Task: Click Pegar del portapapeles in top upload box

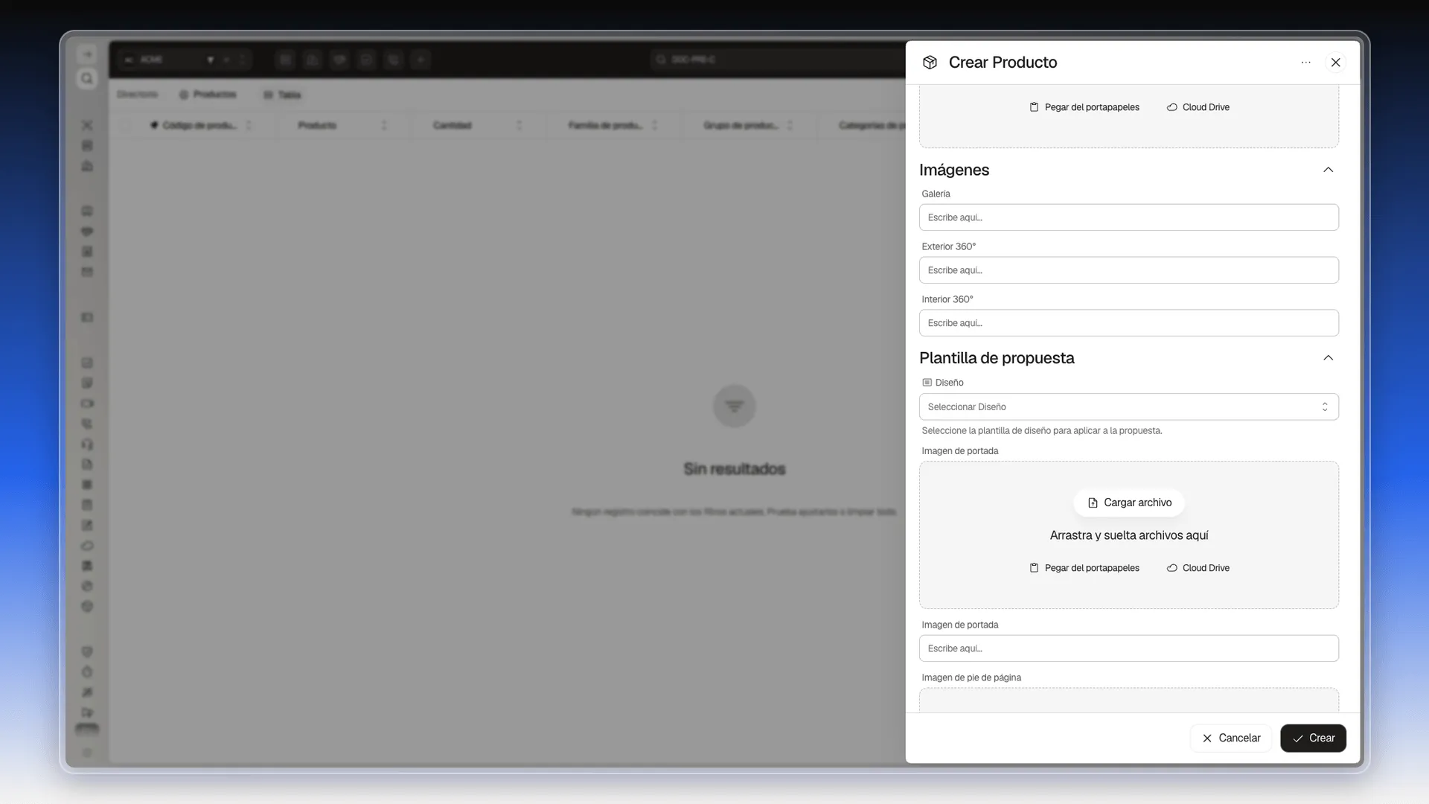Action: click(x=1084, y=107)
